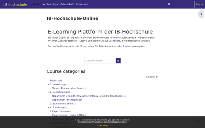Open Projektmodule TherFor 2018 category
The image size is (205, 128).
[x=67, y=115]
